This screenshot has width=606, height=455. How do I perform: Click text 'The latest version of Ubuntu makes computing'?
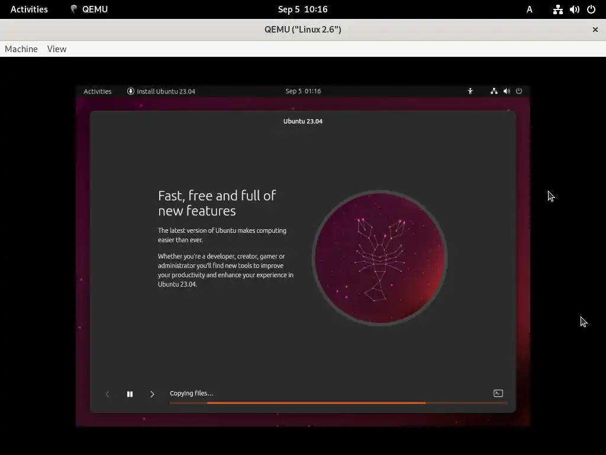222,230
